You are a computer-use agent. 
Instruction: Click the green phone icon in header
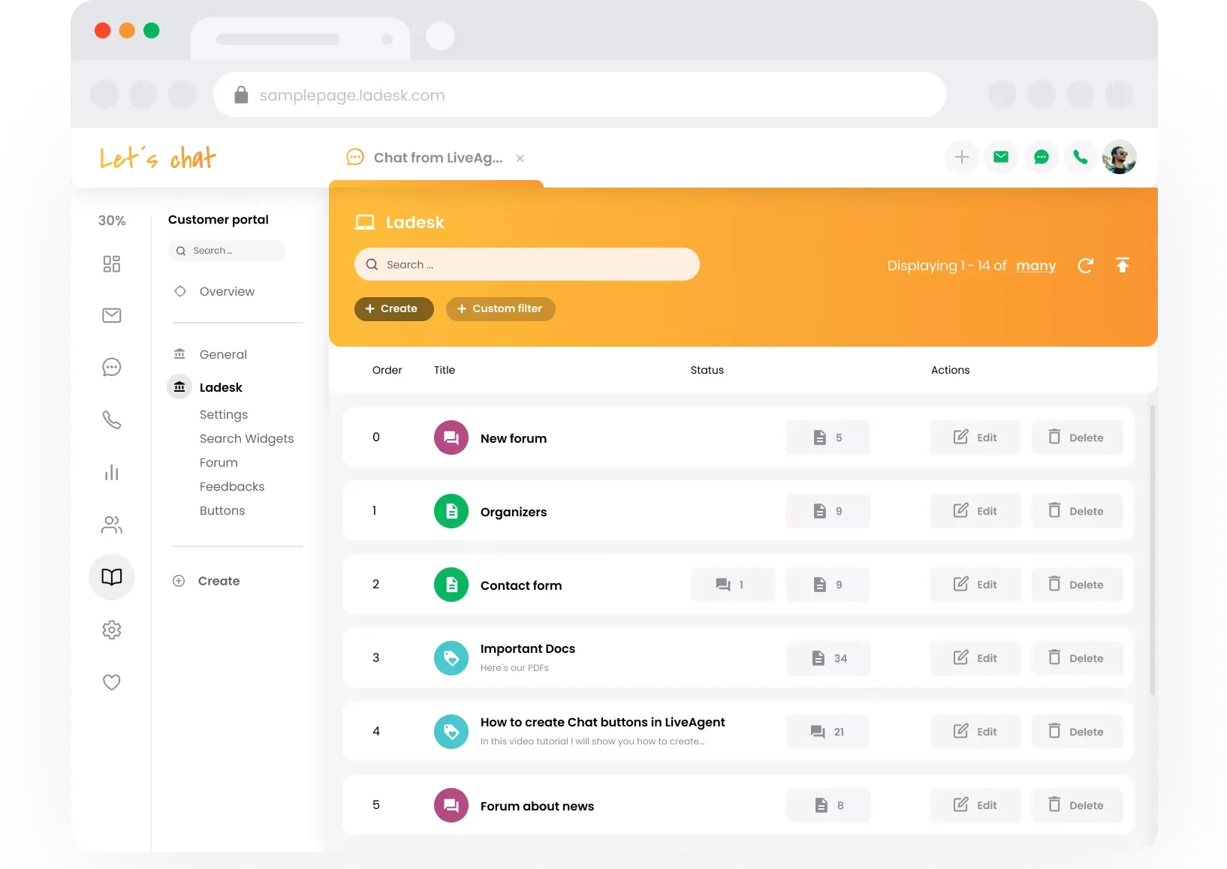[x=1081, y=158]
